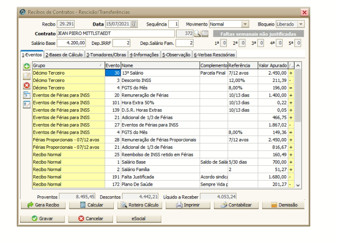Open the Movimento dropdown

(245, 24)
